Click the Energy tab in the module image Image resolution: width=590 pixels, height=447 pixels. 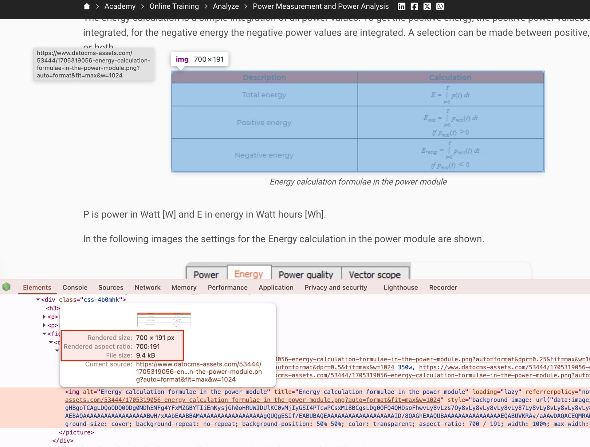[x=249, y=274]
